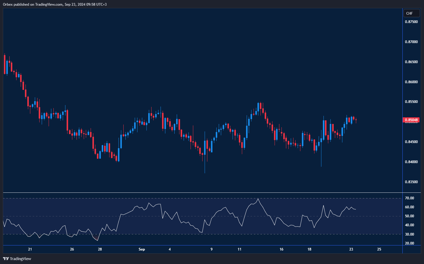The image size is (424, 264).
Task: Click the 0.84000 price scale label
Action: [411, 162]
